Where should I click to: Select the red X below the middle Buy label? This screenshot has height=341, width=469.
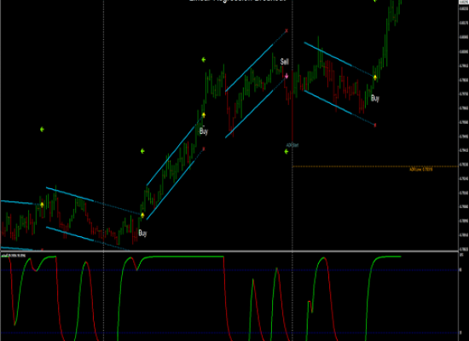pos(204,148)
